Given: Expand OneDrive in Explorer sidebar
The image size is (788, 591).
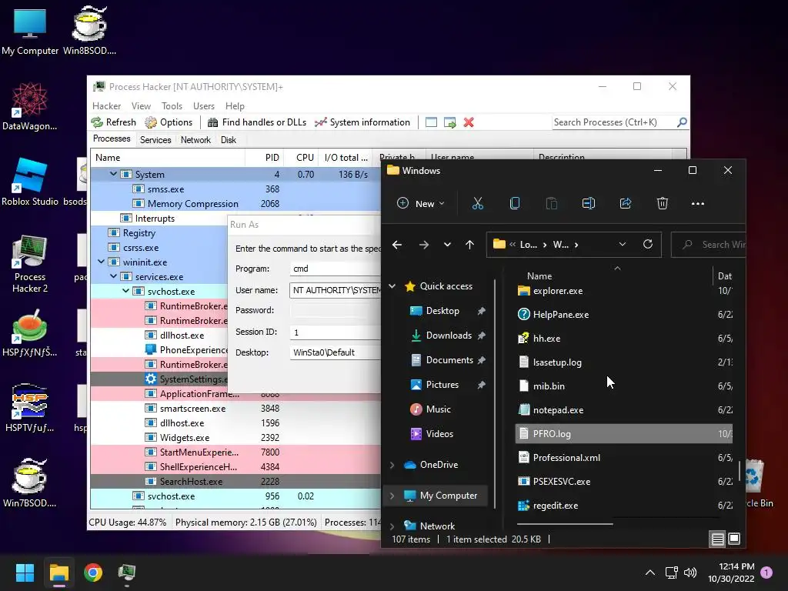Looking at the screenshot, I should pyautogui.click(x=392, y=465).
